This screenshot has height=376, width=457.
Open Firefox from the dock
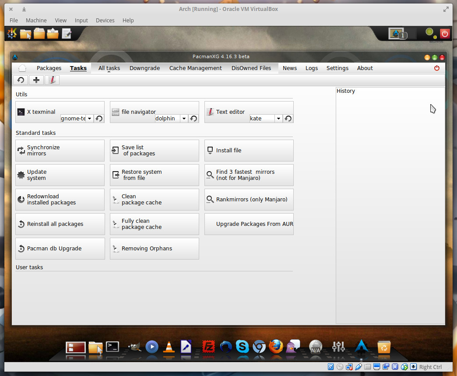(276, 347)
